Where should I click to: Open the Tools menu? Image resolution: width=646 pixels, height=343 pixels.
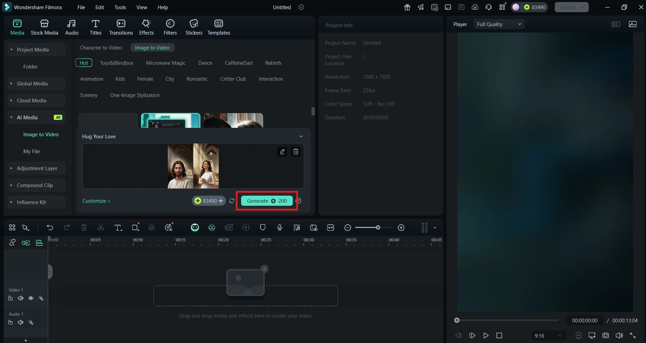click(x=120, y=7)
